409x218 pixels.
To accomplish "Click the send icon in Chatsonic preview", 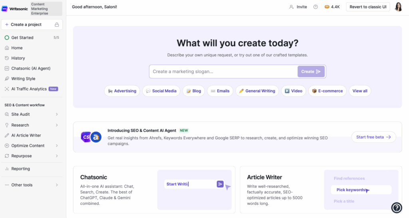I will tap(220, 184).
